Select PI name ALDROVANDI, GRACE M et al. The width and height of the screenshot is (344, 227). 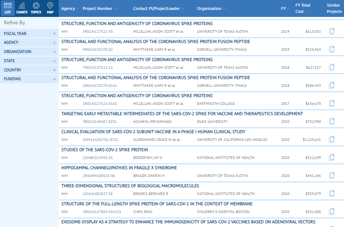(x=157, y=140)
